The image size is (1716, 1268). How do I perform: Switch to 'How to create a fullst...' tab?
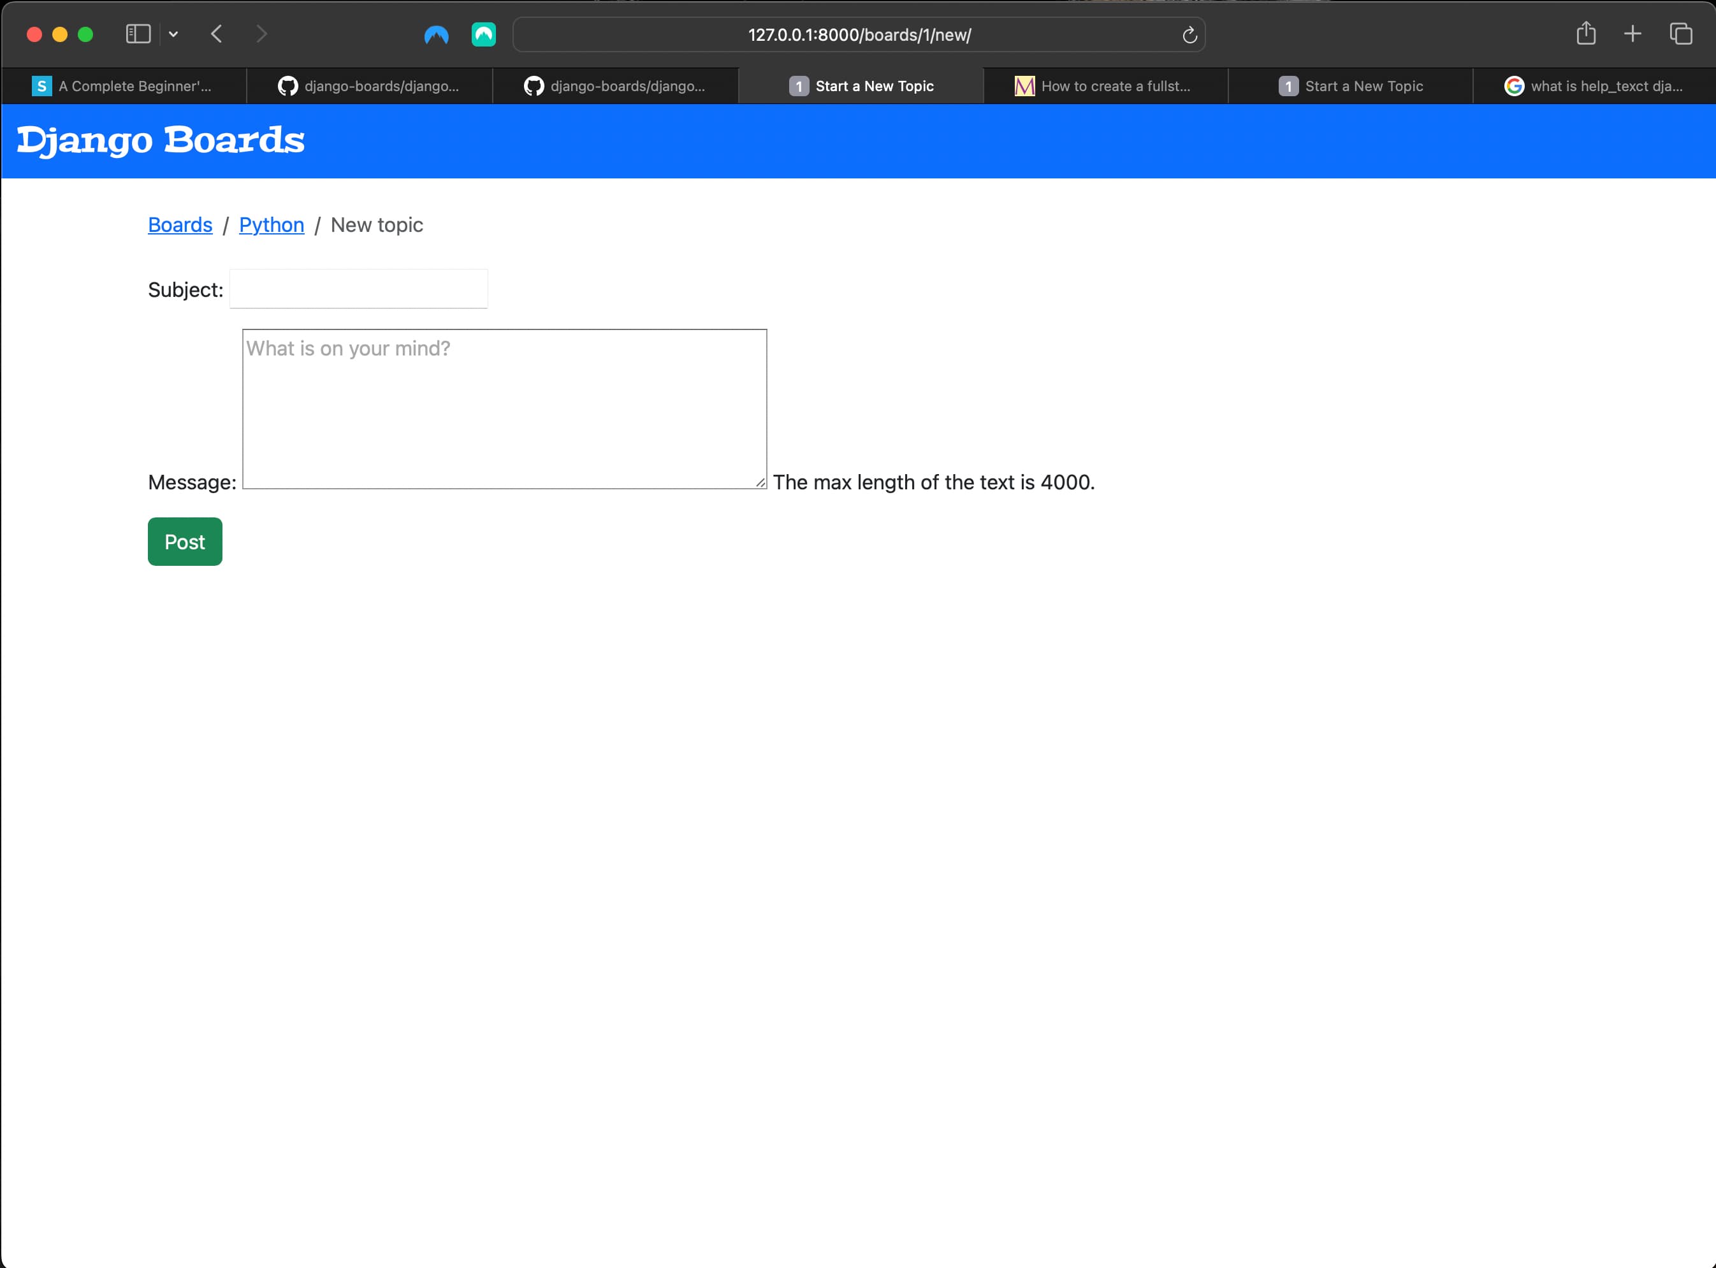click(x=1105, y=86)
